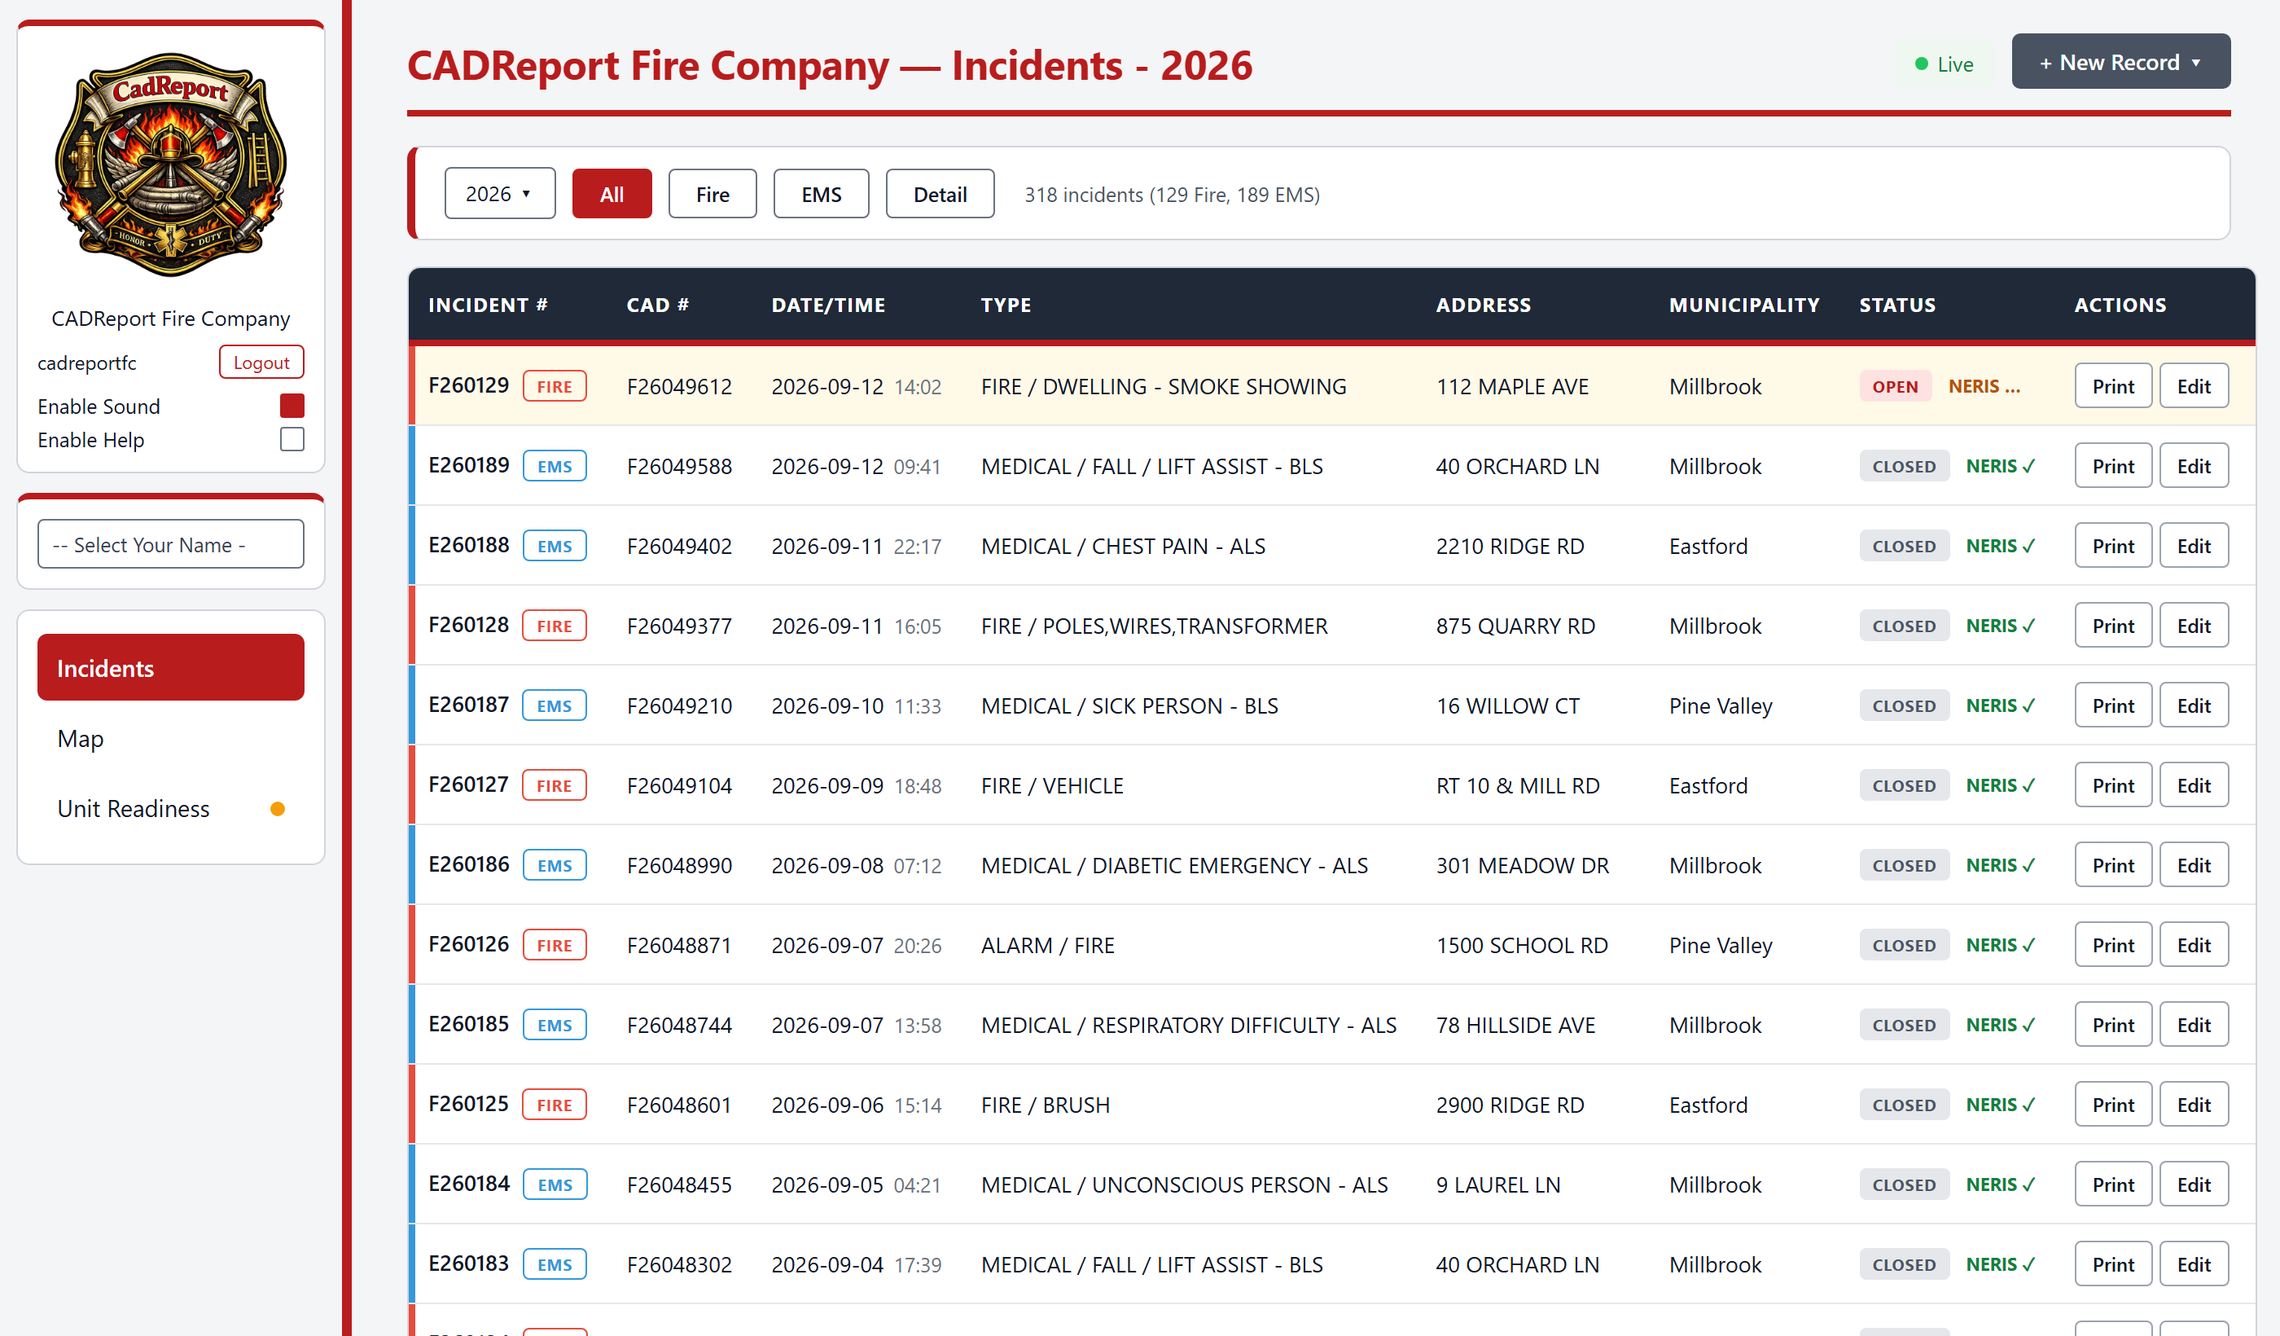Click EMS badge on incident E260184
The image size is (2280, 1336).
point(555,1184)
